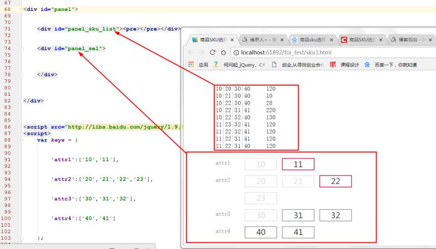Viewport: 436px width, 249px height.
Task: Click the browser back arrow
Action: click(191, 52)
